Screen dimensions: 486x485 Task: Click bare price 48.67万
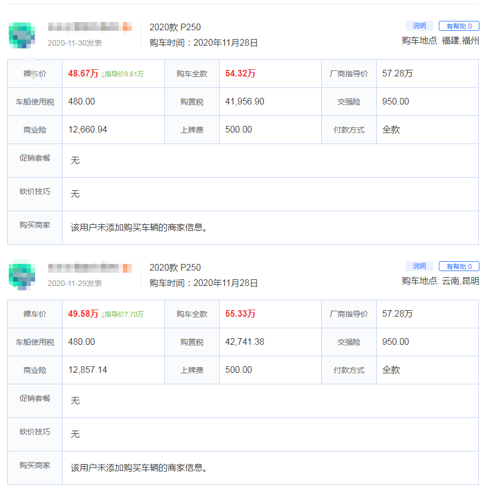tap(83, 74)
